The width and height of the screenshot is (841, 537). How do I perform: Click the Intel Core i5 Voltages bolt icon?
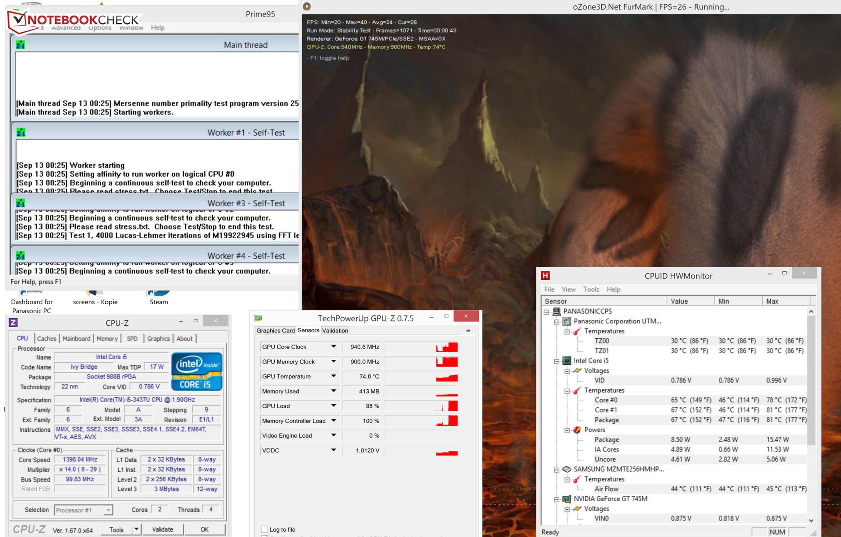click(577, 371)
